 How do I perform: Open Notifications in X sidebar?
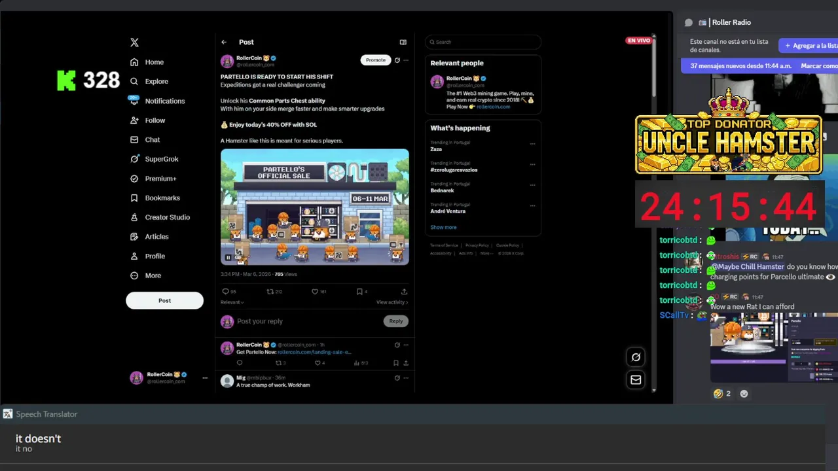coord(157,101)
